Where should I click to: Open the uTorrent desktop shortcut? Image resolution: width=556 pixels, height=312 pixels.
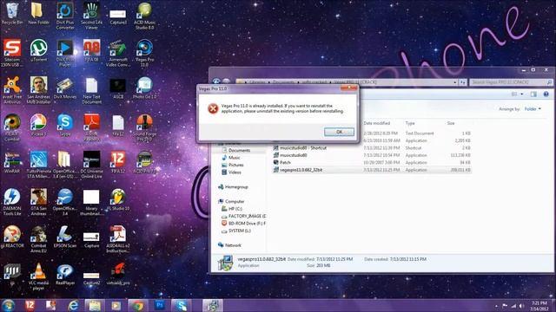click(38, 51)
